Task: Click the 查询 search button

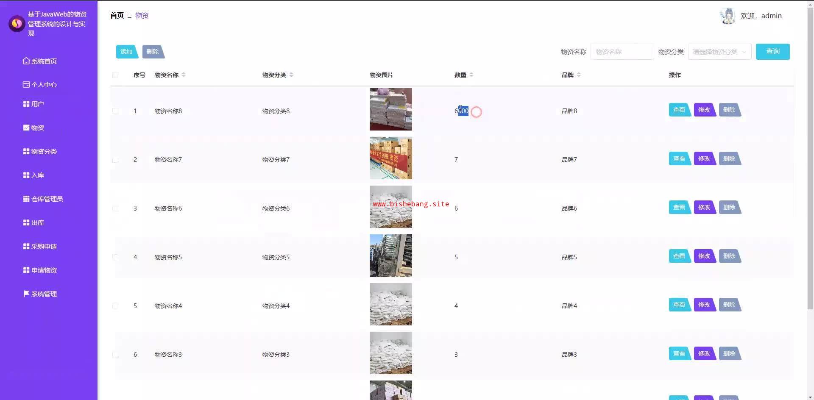Action: click(772, 52)
